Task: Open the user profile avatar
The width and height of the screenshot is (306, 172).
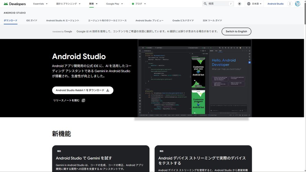Action: pos(298,4)
